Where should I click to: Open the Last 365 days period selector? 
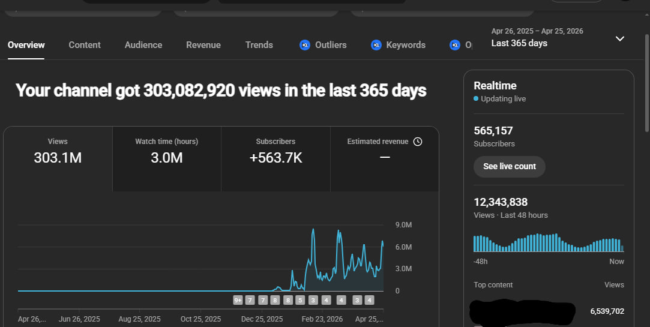tap(519, 43)
